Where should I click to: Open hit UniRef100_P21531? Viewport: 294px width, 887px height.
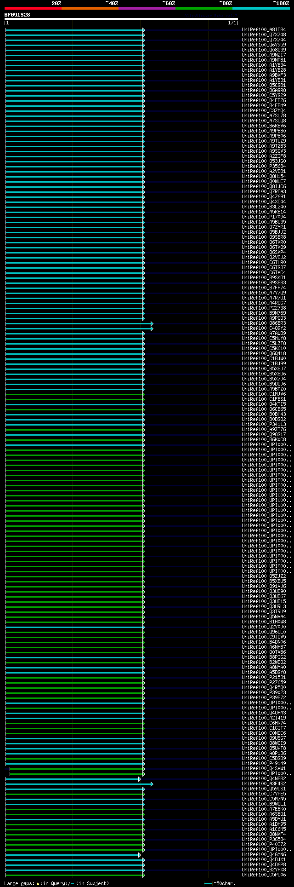pyautogui.click(x=264, y=677)
